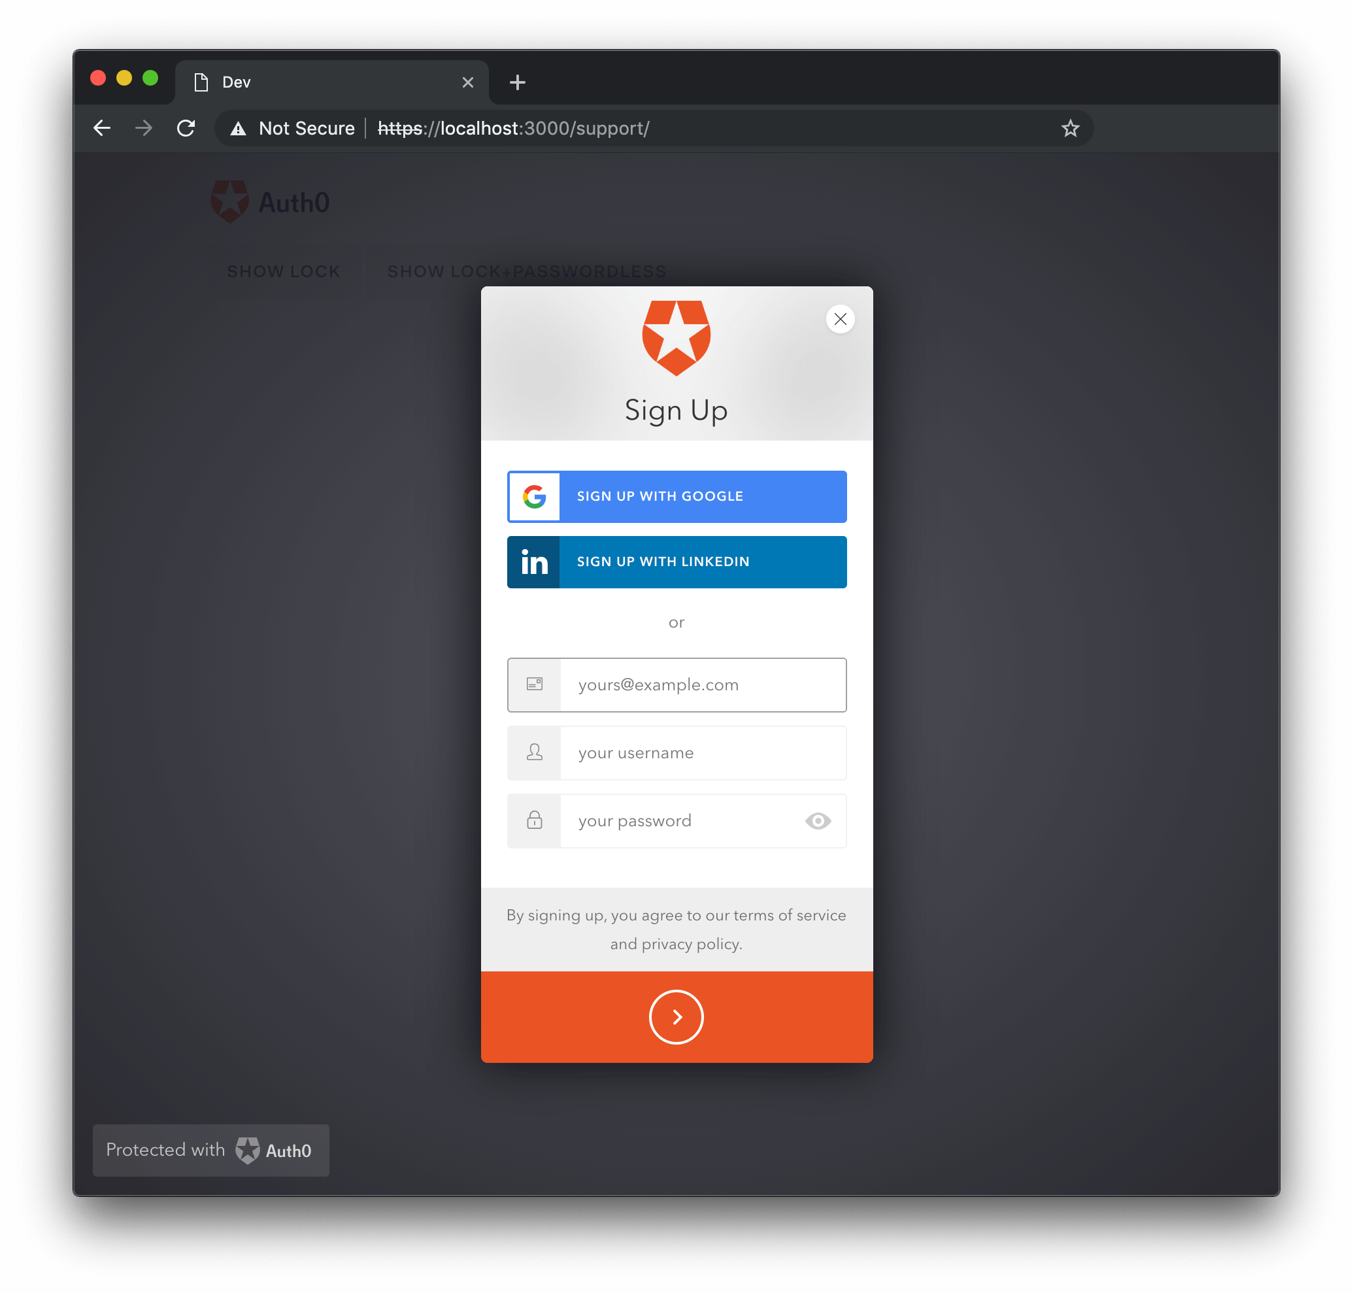Toggle password visibility eye icon

click(818, 819)
